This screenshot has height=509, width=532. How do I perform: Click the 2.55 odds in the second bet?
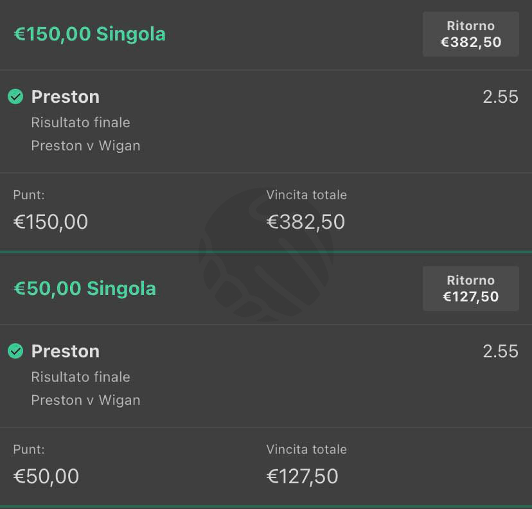click(501, 351)
